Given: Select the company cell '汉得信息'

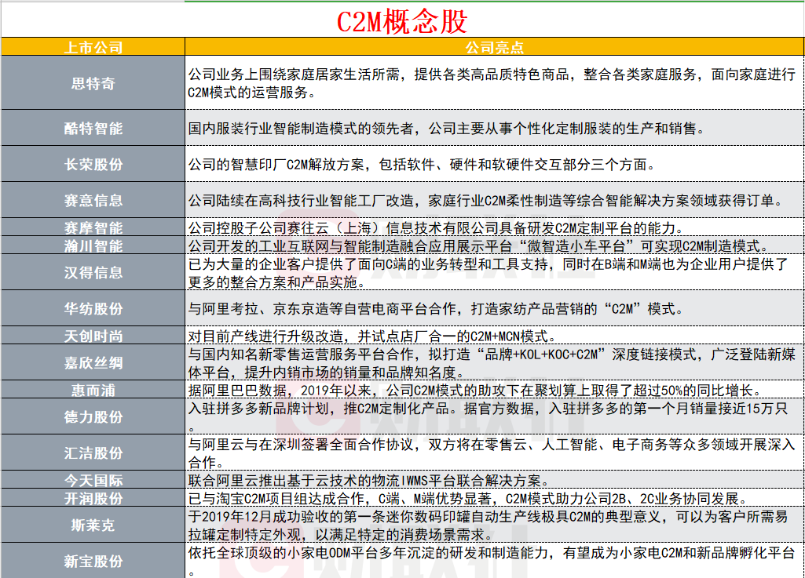Looking at the screenshot, I should [93, 272].
